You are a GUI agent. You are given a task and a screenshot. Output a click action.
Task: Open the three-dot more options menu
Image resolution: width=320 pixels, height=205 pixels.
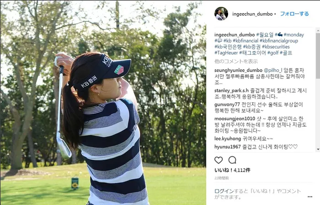pyautogui.click(x=310, y=197)
